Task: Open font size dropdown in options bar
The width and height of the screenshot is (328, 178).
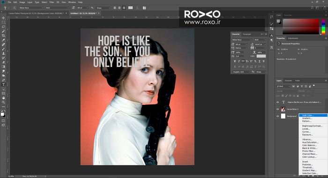Action: [x=82, y=8]
